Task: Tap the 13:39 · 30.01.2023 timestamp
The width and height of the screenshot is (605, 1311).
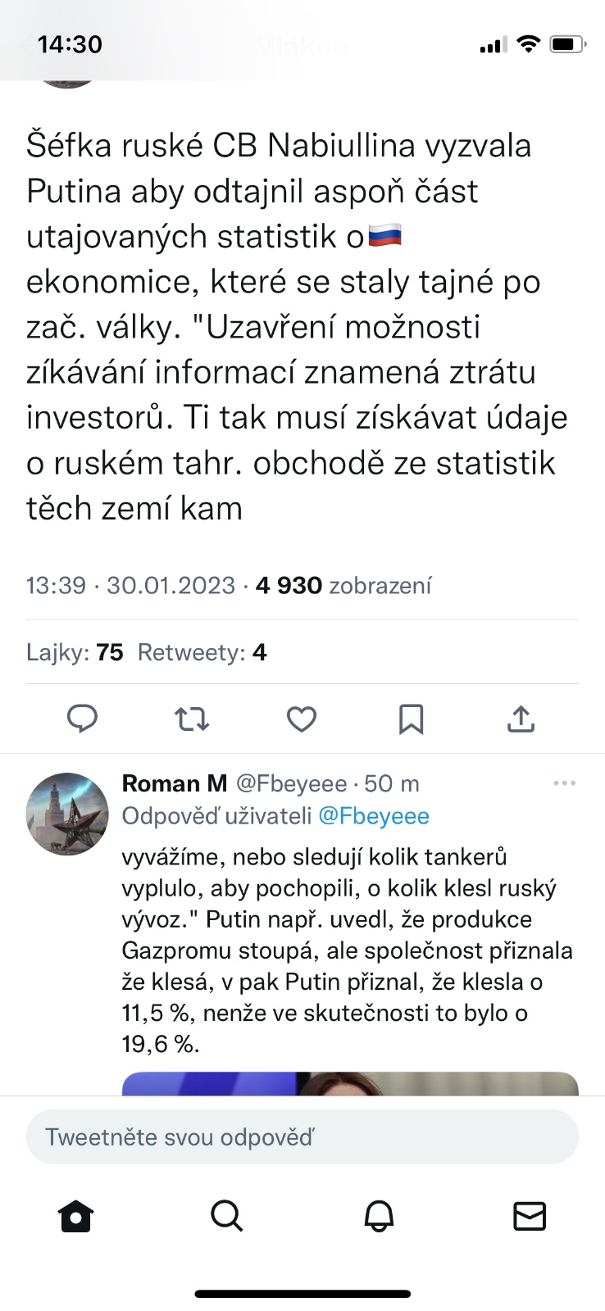Action: click(130, 586)
